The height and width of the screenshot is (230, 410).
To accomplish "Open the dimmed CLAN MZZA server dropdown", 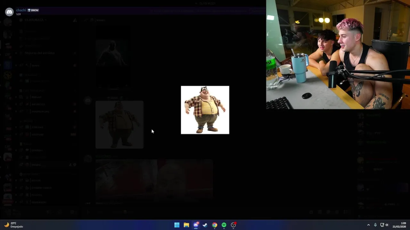I will pyautogui.click(x=35, y=20).
